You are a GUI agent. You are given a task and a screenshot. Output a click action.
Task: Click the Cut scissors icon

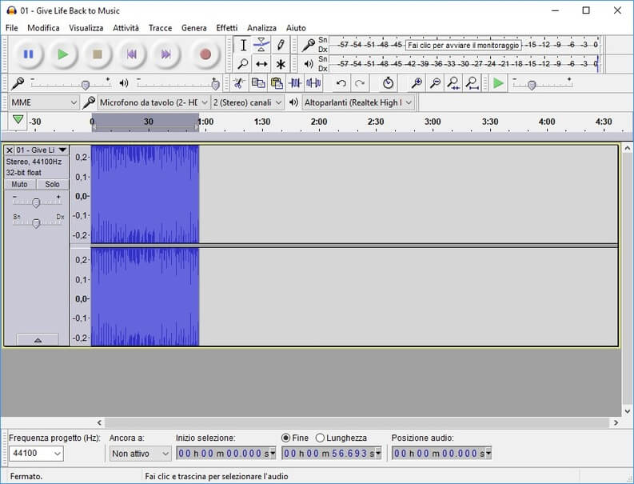[x=239, y=83]
